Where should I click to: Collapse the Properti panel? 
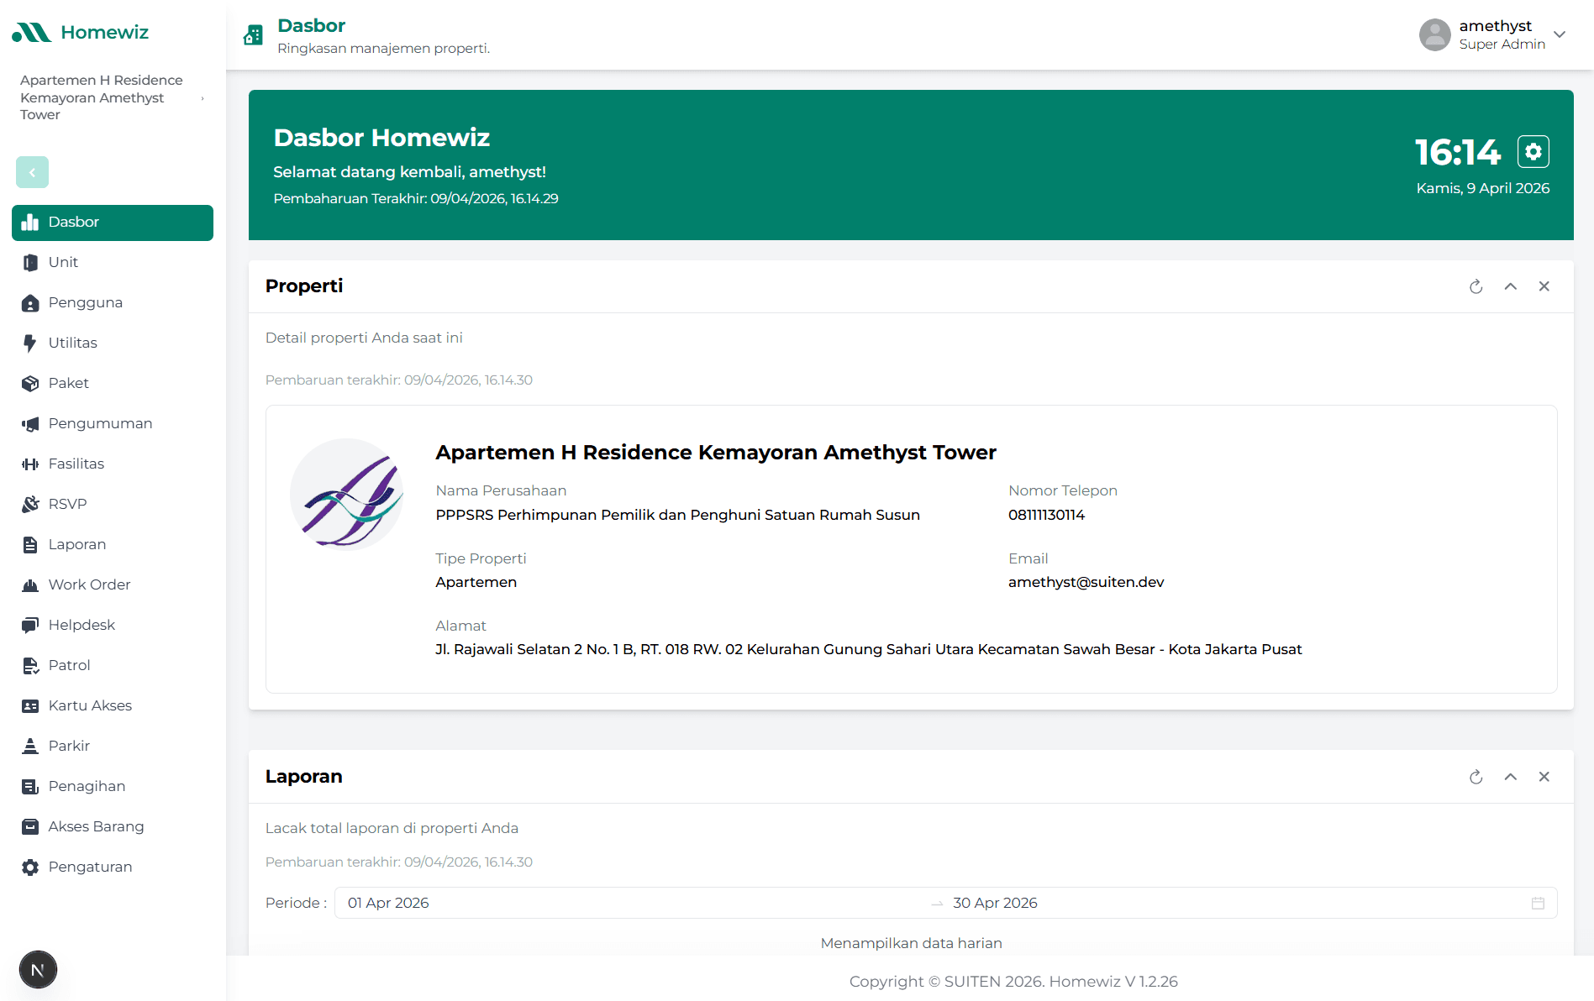tap(1511, 286)
